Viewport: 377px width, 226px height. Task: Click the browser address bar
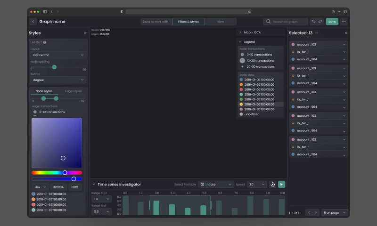click(x=188, y=11)
